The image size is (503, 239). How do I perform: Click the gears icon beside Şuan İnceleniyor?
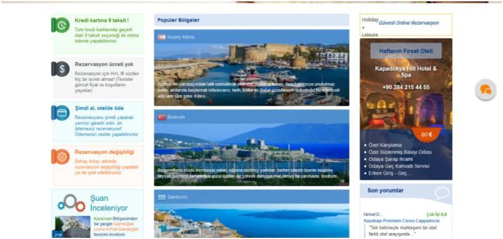coord(71,203)
